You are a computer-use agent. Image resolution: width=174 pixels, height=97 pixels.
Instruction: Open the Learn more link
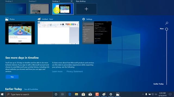click(57, 71)
